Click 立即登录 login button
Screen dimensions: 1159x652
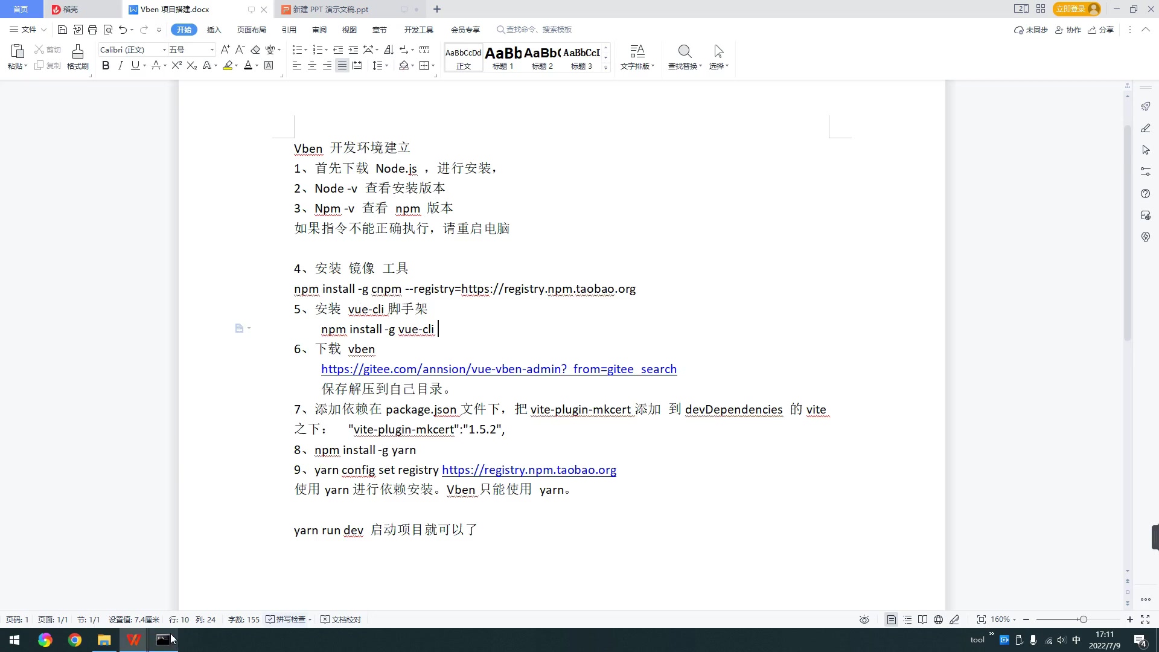pyautogui.click(x=1078, y=9)
